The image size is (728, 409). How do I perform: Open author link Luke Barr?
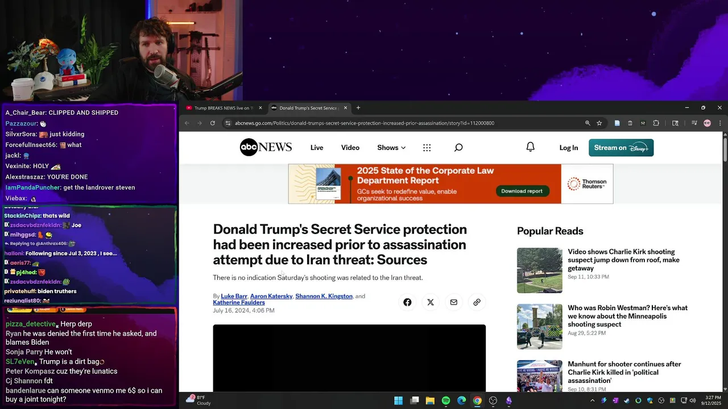[x=234, y=296]
